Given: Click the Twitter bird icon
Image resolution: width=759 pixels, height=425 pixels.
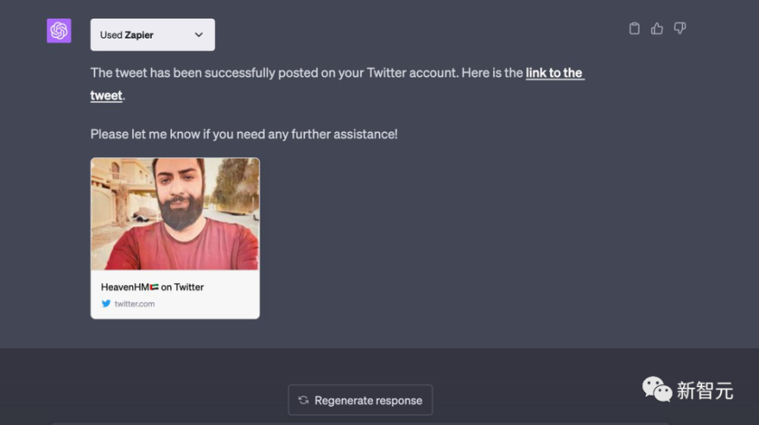Looking at the screenshot, I should coord(106,304).
